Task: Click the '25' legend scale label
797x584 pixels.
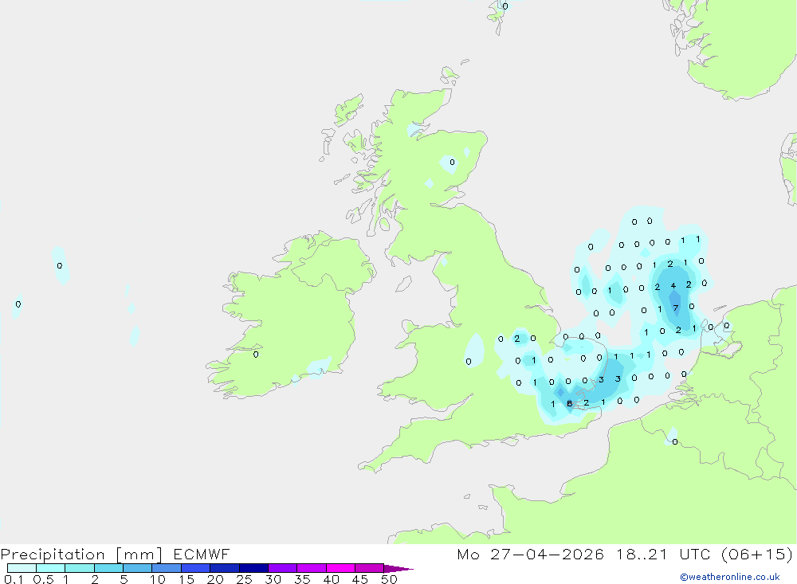Action: pyautogui.click(x=244, y=579)
